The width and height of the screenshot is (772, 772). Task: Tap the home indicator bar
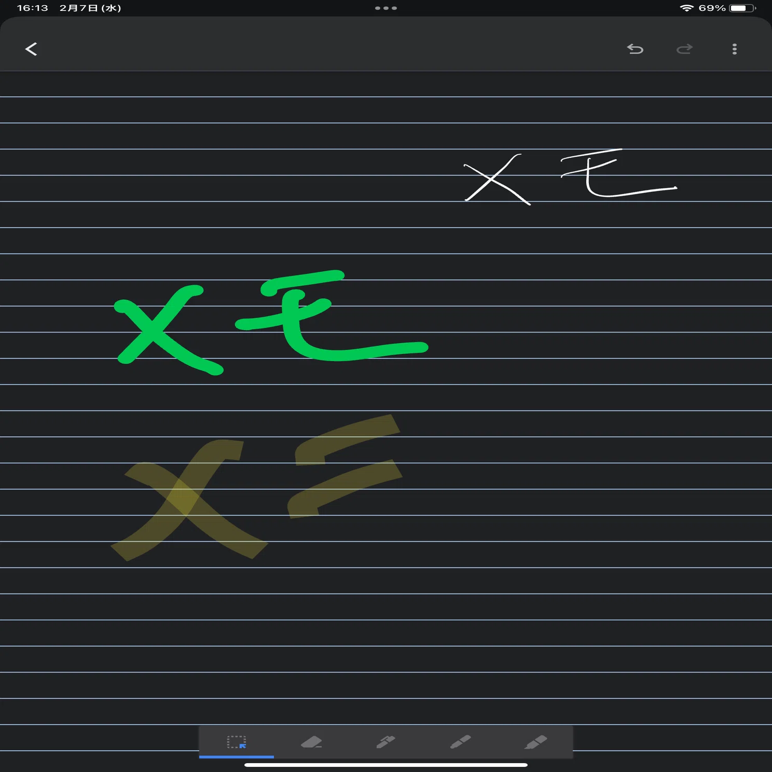(x=386, y=765)
